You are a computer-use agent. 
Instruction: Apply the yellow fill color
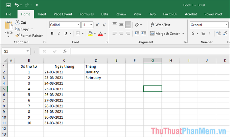91,34
